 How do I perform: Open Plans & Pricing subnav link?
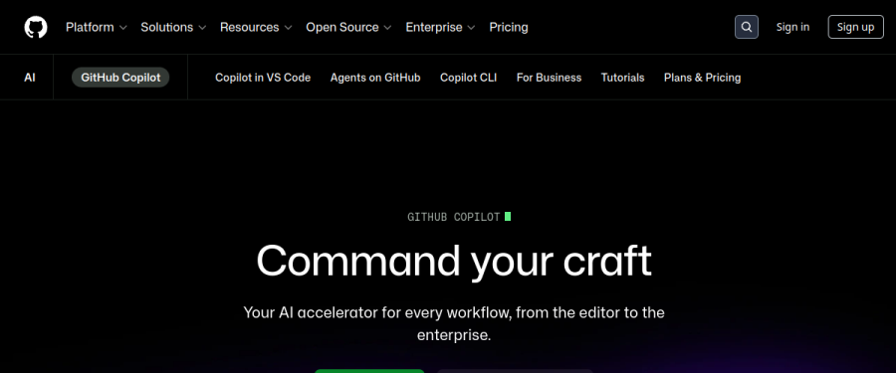(x=702, y=78)
